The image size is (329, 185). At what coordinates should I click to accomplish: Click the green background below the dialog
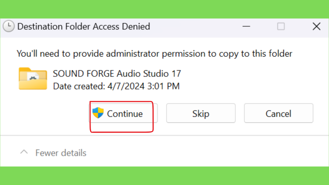(x=164, y=176)
